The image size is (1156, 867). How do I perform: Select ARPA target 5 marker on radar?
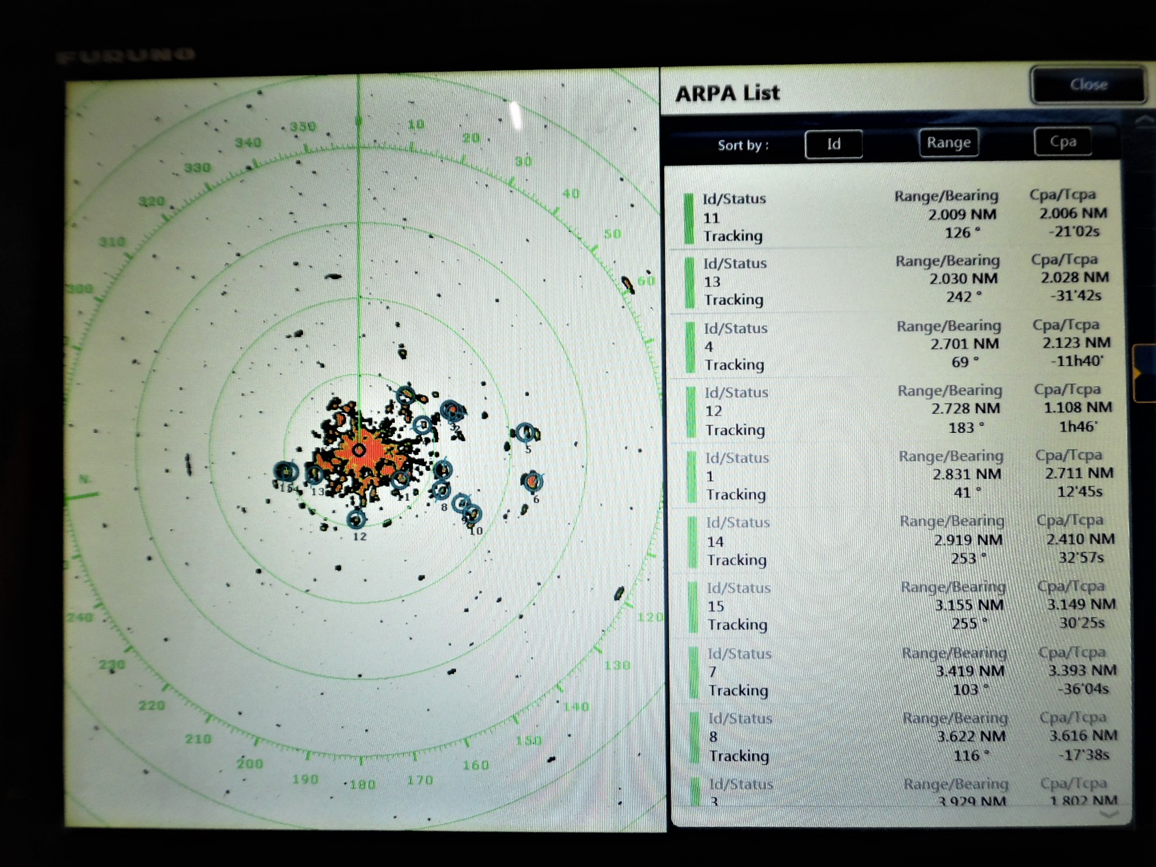tap(525, 432)
